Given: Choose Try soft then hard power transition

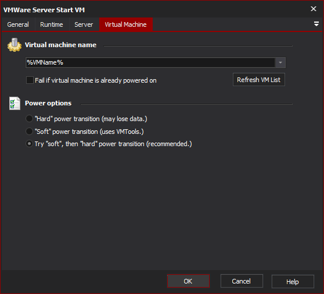Looking at the screenshot, I should tap(29, 144).
